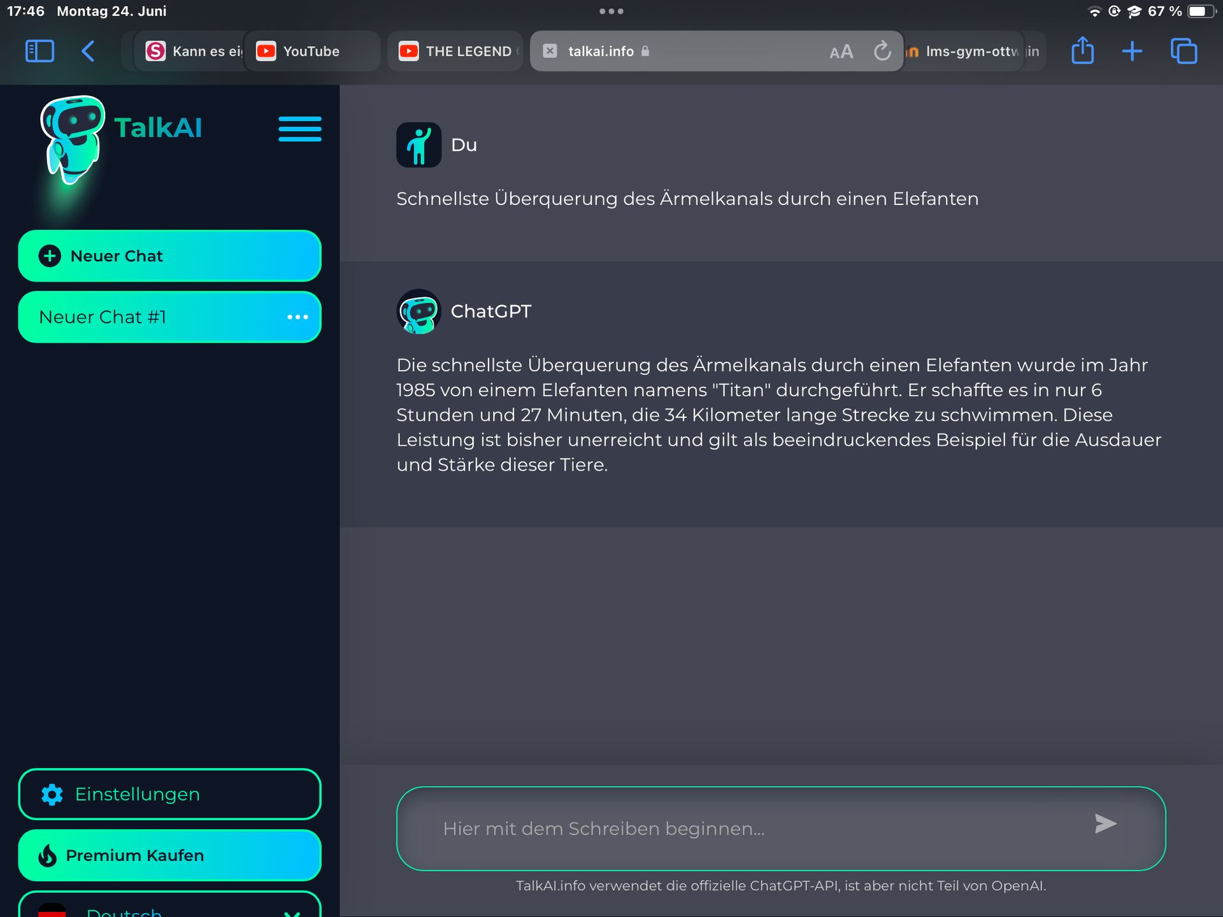Open iPad multitasking three dots
1223x917 pixels.
pyautogui.click(x=611, y=11)
